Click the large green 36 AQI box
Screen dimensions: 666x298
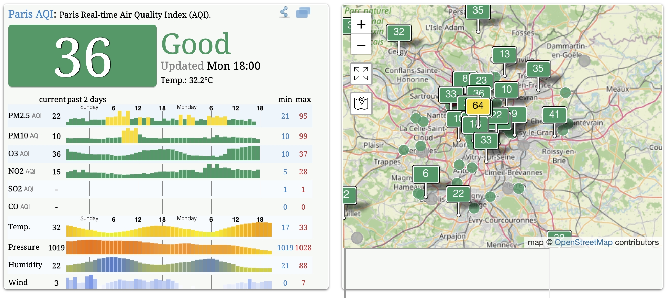click(x=83, y=56)
